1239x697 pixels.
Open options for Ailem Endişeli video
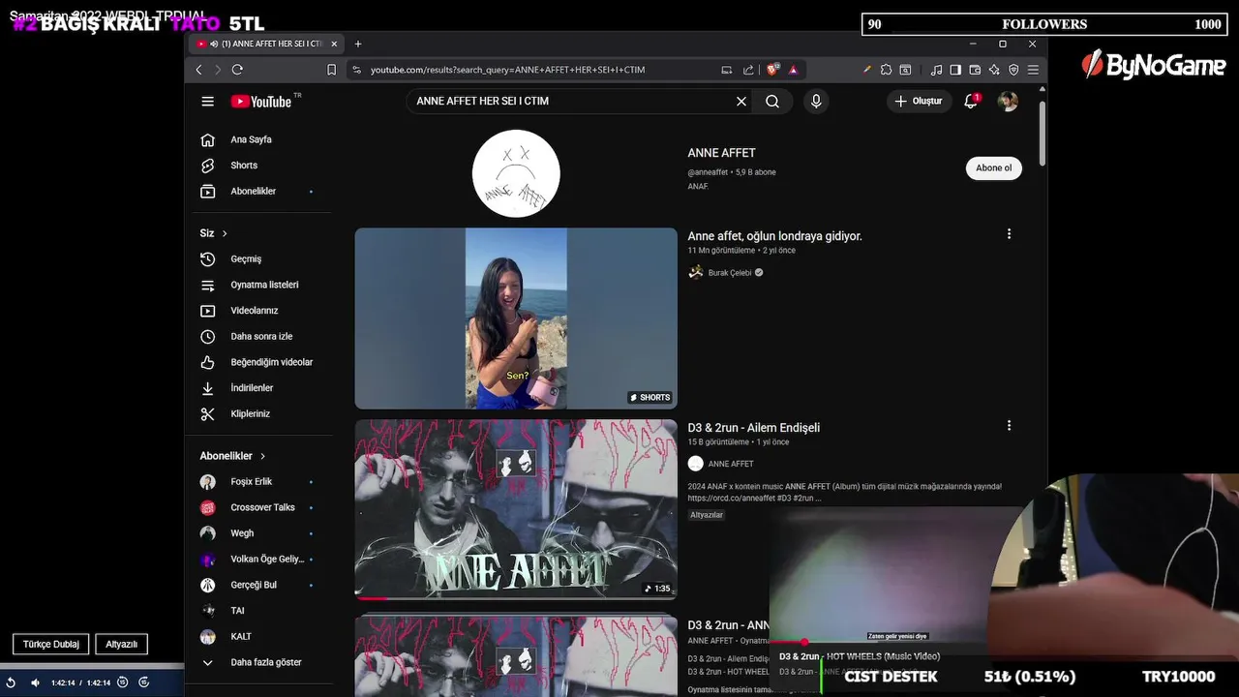click(1009, 426)
